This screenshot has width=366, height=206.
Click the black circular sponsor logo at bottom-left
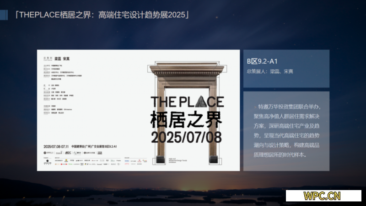[x=47, y=161]
